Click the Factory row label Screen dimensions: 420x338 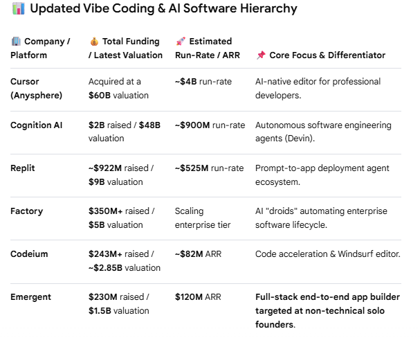tap(26, 211)
